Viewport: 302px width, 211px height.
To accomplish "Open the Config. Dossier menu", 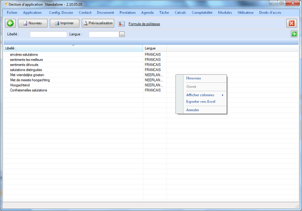I will coord(61,12).
